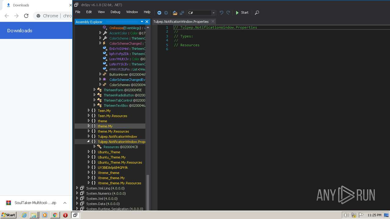The image size is (390, 219).
Task: Click the AccentColor wrench property icon
Action: click(105, 33)
